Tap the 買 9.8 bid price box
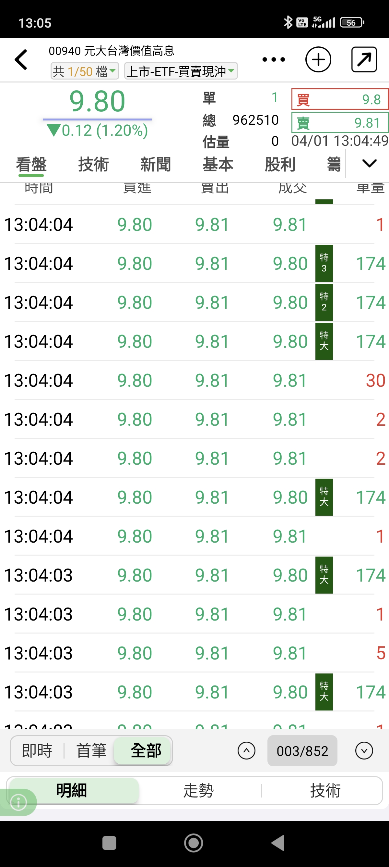389x867 pixels. click(340, 99)
